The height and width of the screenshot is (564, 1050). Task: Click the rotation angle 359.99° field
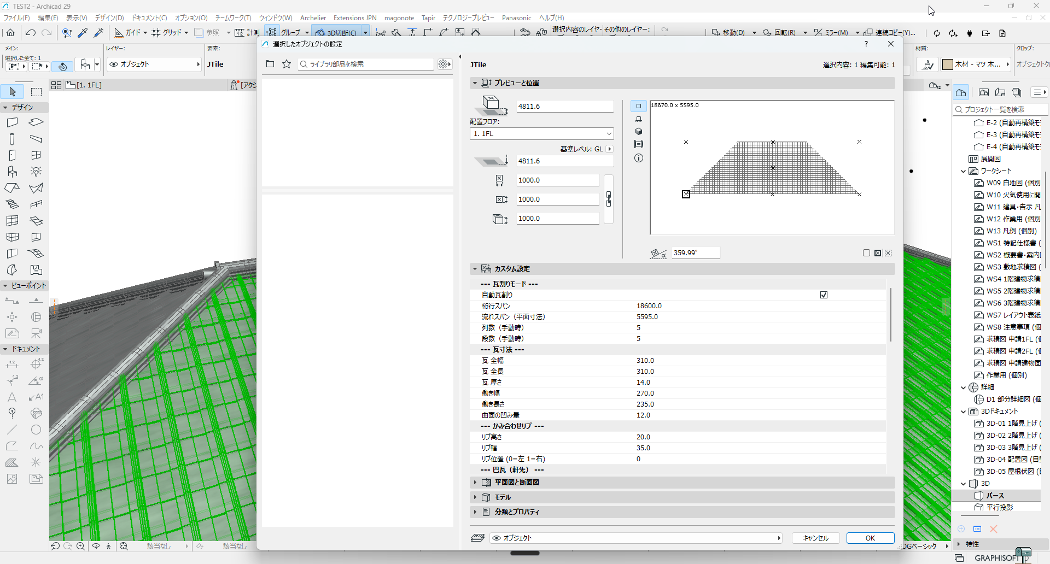(x=696, y=253)
